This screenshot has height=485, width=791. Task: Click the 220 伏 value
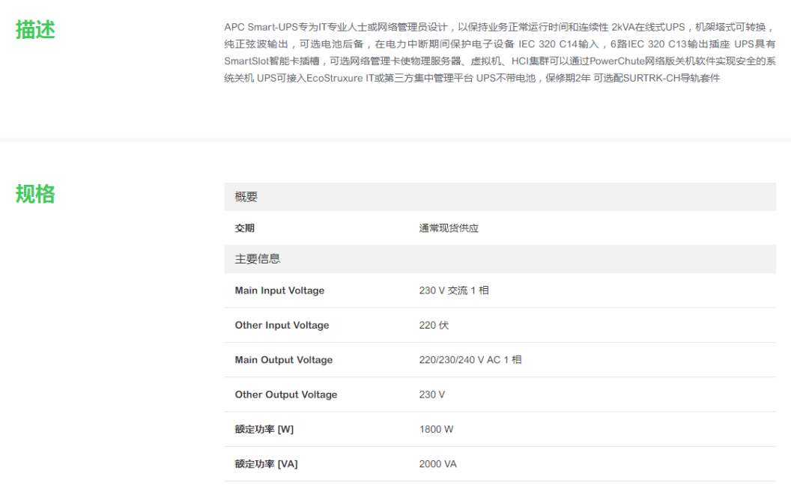point(434,325)
